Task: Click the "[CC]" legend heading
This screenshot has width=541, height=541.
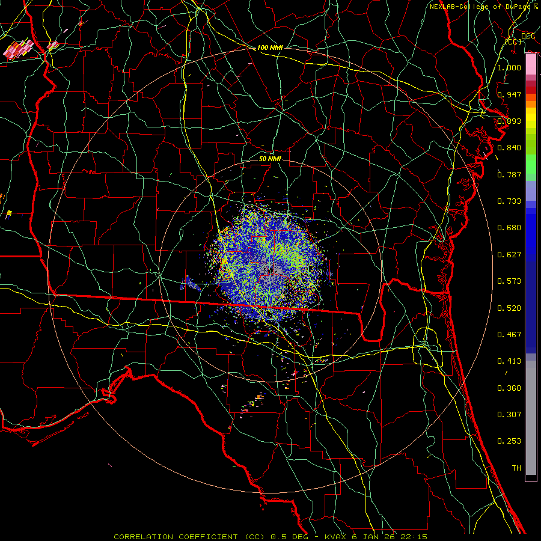Action: (513, 41)
